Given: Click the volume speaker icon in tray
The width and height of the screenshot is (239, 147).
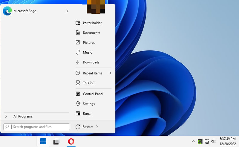Looking at the screenshot, I should [213, 141].
